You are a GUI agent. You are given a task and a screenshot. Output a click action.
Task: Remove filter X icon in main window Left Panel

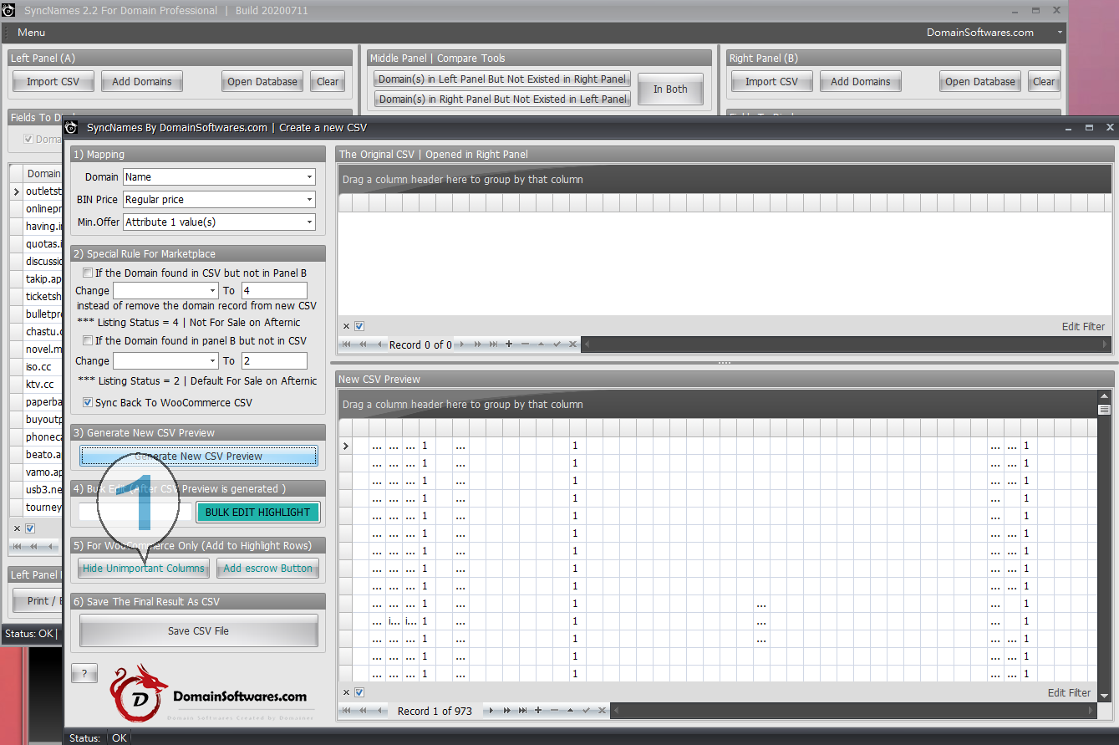coord(17,528)
